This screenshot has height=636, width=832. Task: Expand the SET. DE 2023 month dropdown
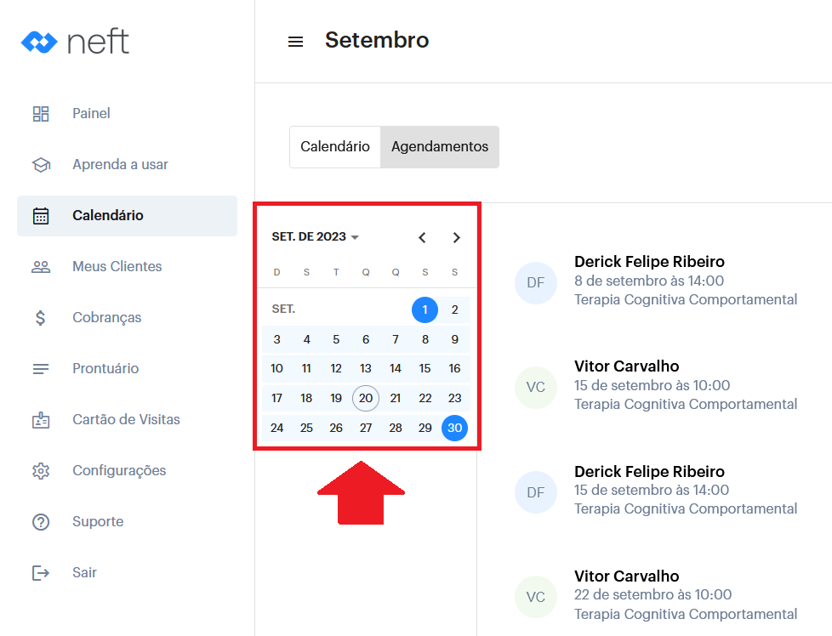316,237
